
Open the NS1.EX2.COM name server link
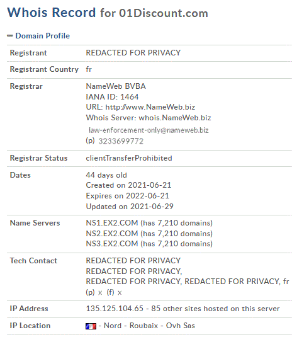(112, 223)
